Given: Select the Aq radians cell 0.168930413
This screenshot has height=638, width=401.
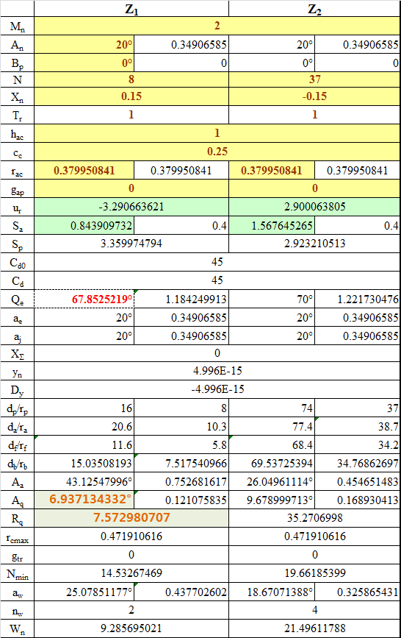Looking at the screenshot, I should (357, 500).
